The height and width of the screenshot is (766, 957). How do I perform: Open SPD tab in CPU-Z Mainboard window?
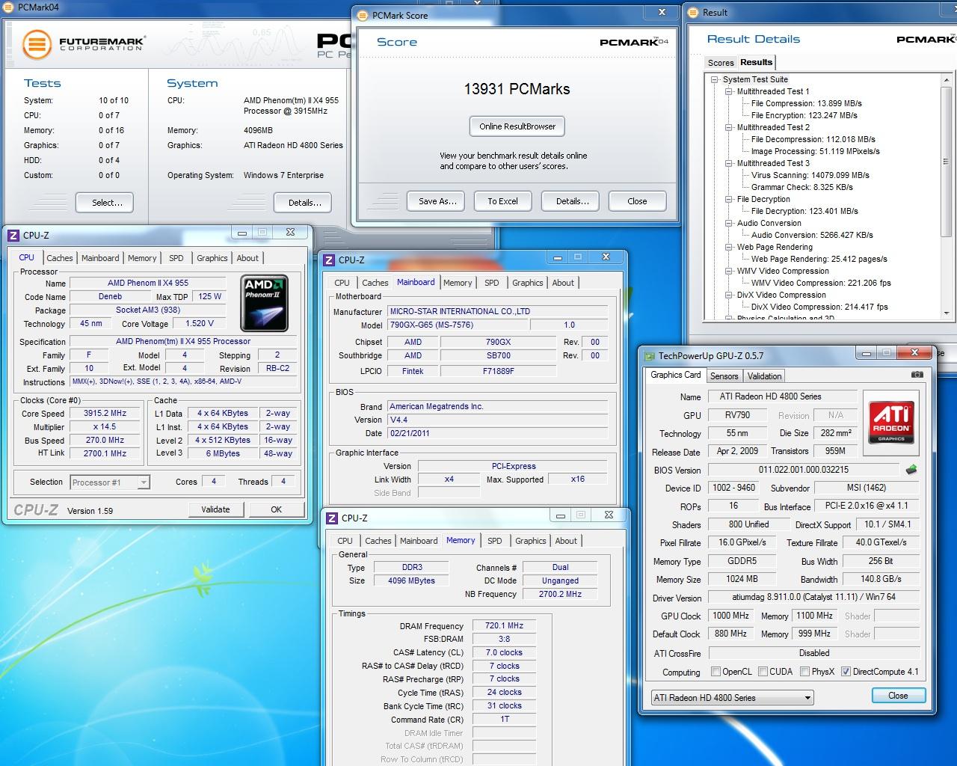[x=491, y=283]
